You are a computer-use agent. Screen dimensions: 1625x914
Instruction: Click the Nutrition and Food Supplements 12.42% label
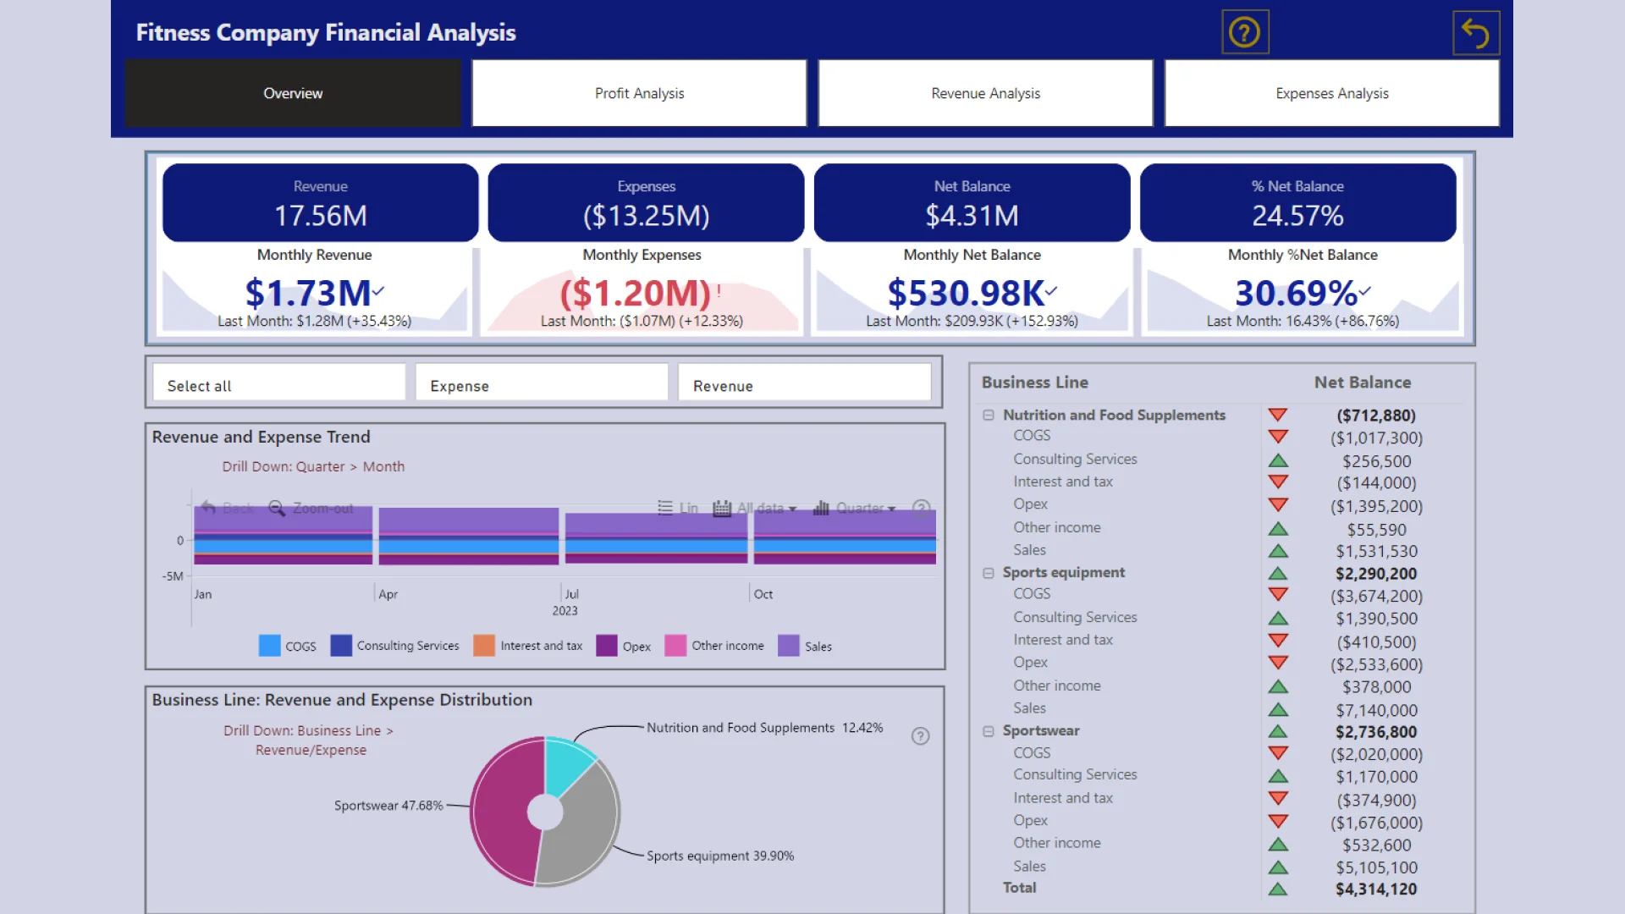coord(764,728)
